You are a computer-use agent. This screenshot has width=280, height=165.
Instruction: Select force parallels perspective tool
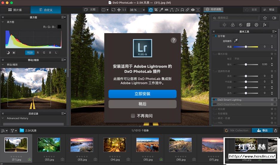[172, 10]
